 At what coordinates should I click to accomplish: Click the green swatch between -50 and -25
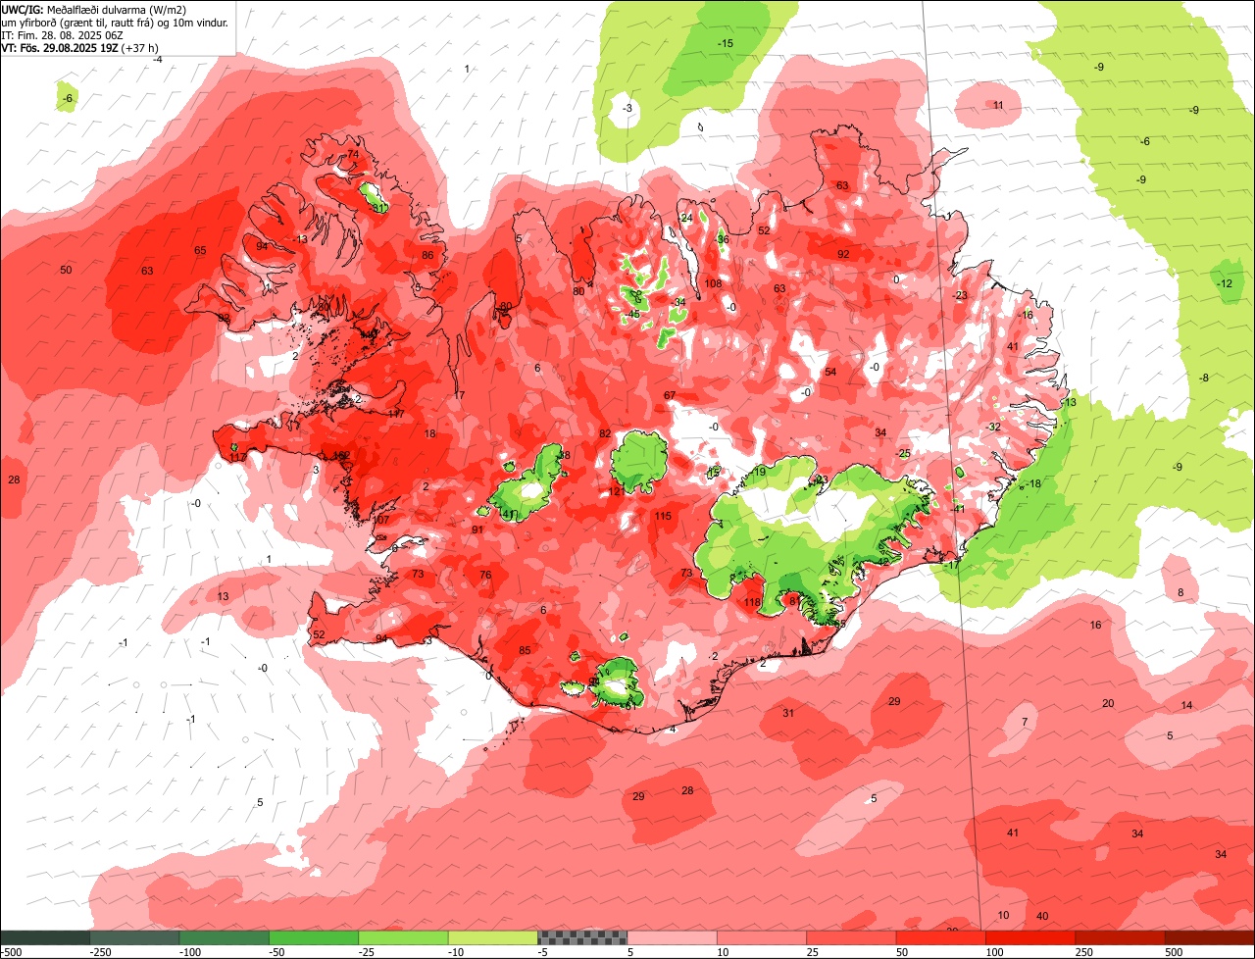pyautogui.click(x=314, y=937)
